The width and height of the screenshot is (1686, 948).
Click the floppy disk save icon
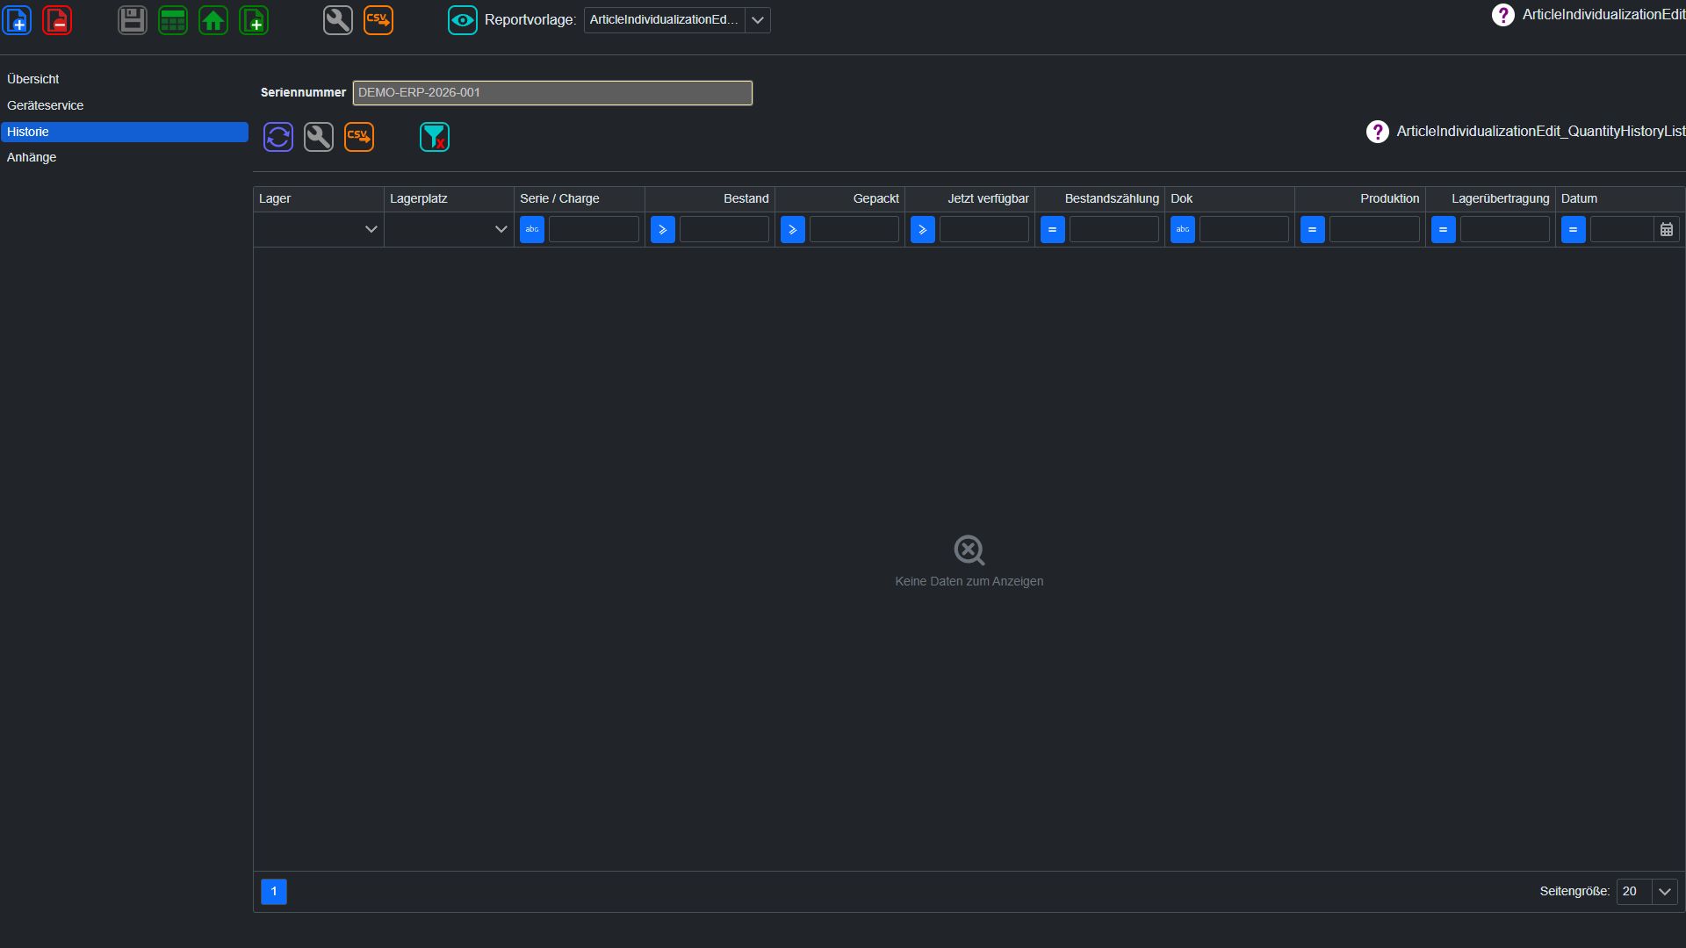[133, 20]
